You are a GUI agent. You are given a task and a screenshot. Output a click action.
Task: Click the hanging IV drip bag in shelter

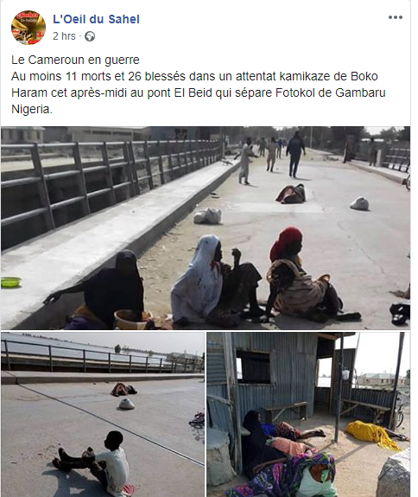(345, 374)
